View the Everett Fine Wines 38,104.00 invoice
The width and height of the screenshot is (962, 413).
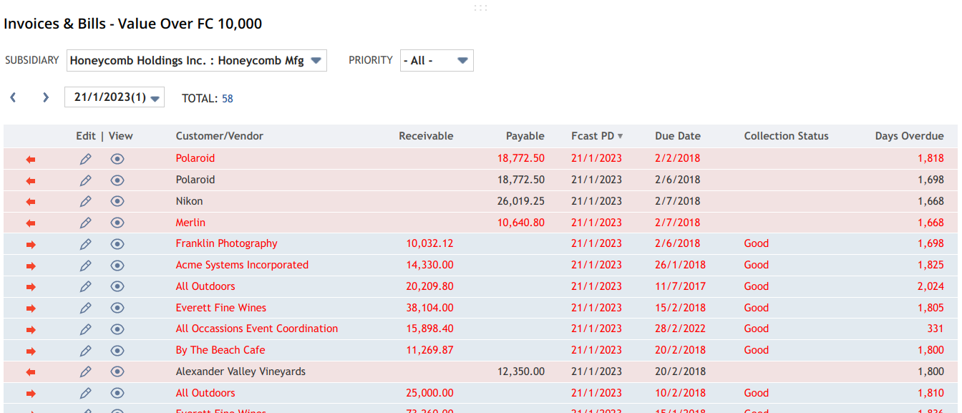(117, 308)
